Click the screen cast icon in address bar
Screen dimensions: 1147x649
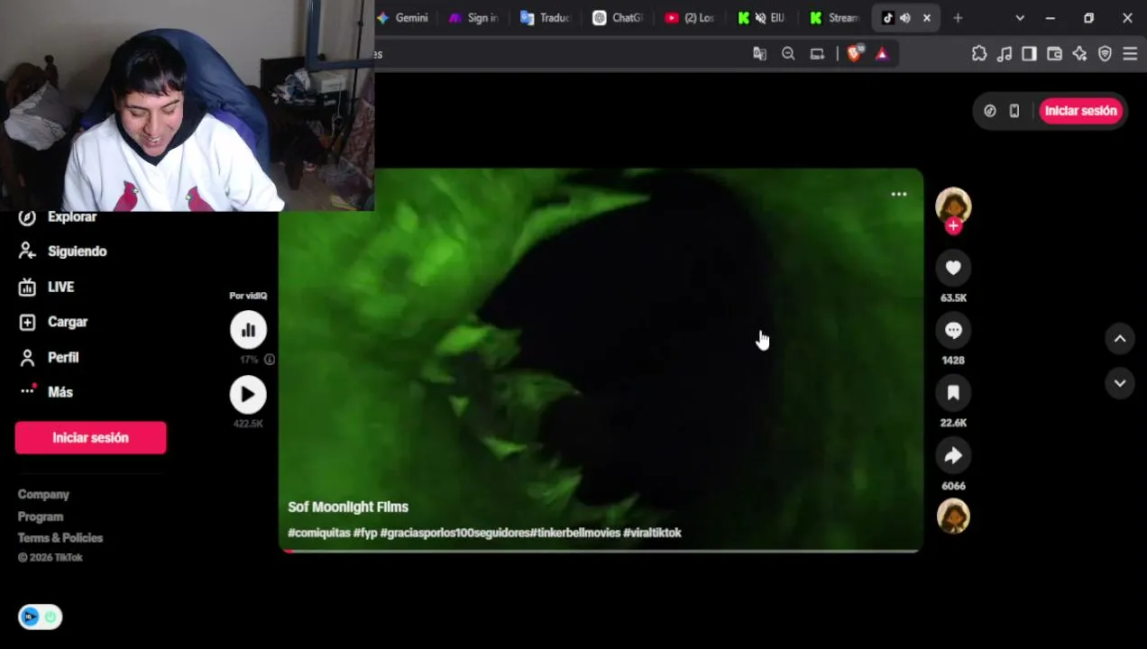817,54
